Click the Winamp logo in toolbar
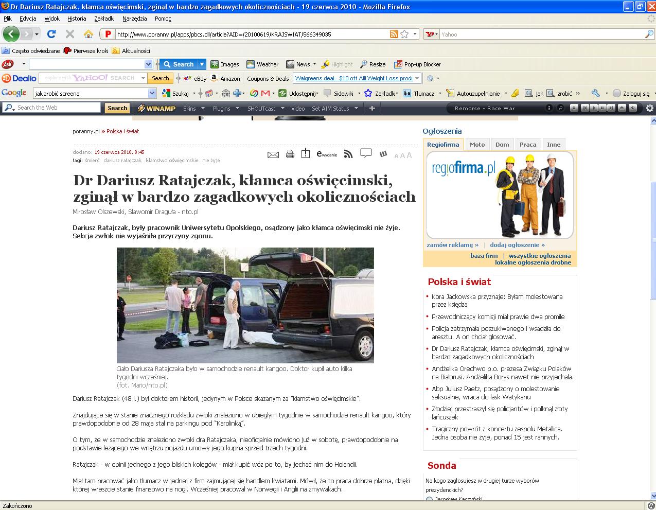This screenshot has height=510, width=656. [x=156, y=109]
